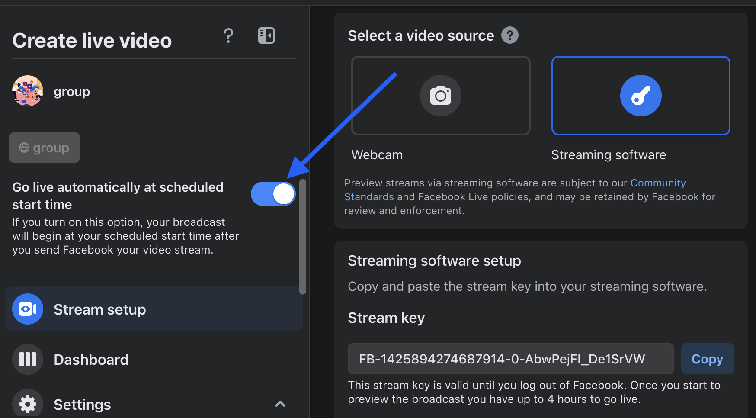Click the Streaming software label text
The height and width of the screenshot is (418, 756).
coord(609,155)
